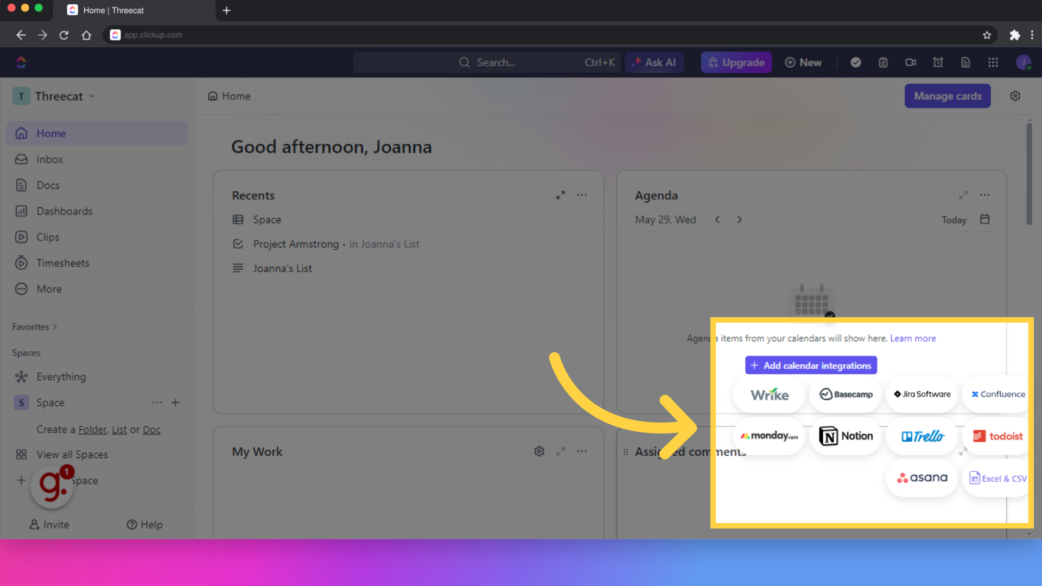
Task: Select Trello calendar integration
Action: click(923, 436)
